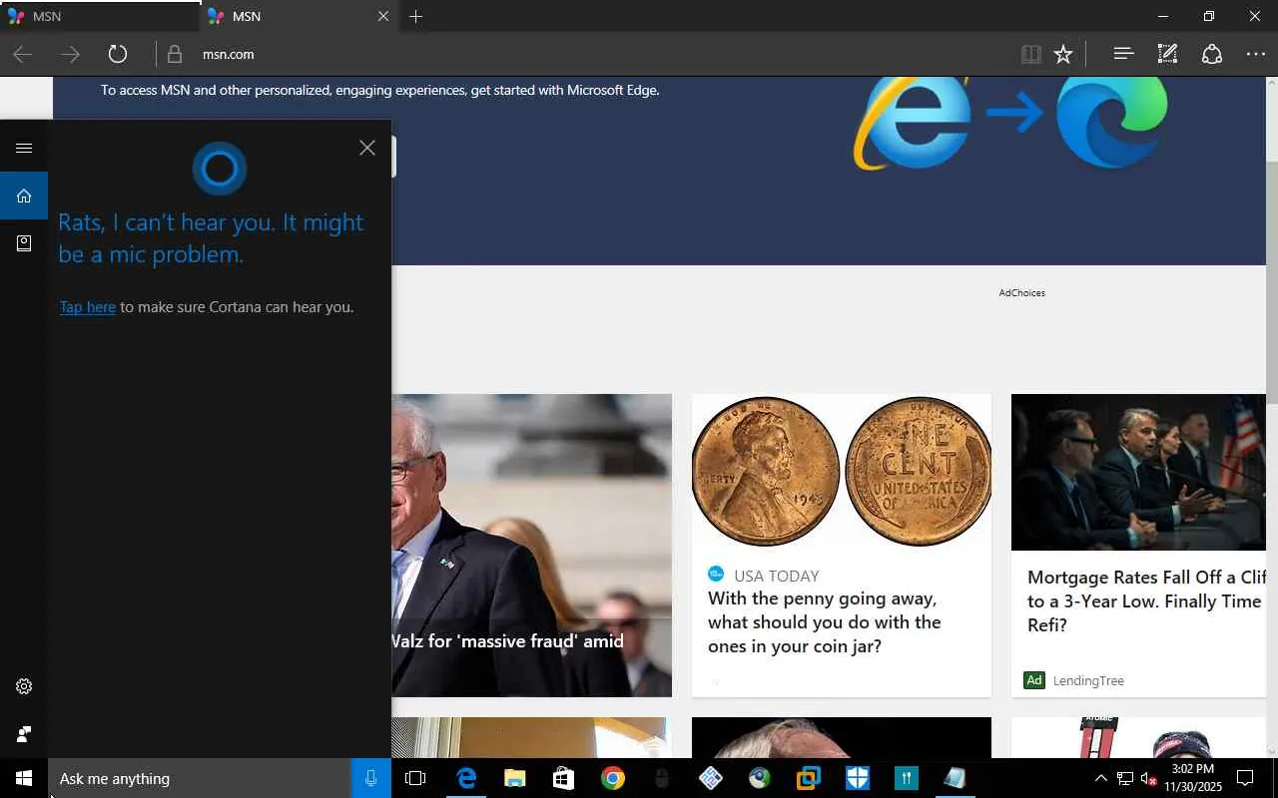Image resolution: width=1278 pixels, height=798 pixels.
Task: Open Task View
Action: tap(415, 778)
